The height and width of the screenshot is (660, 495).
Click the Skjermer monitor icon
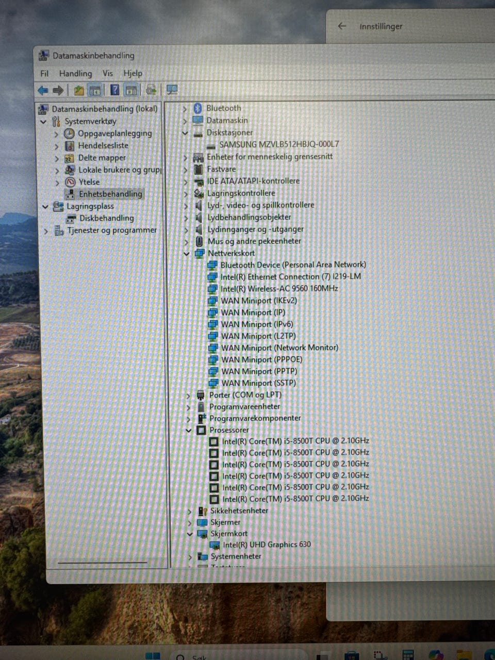point(202,522)
